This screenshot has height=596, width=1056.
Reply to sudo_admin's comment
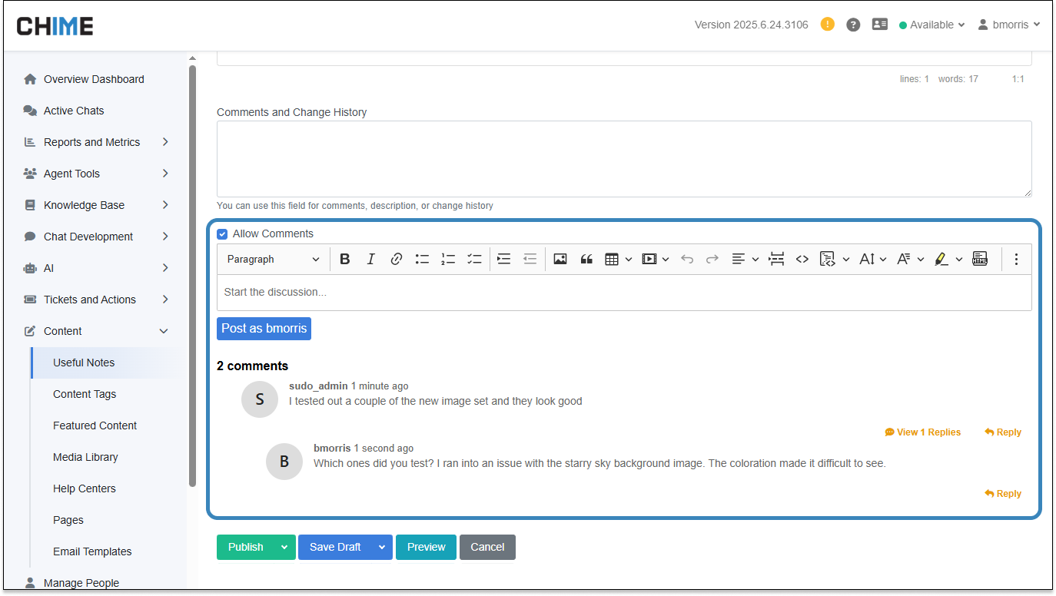pos(1003,432)
